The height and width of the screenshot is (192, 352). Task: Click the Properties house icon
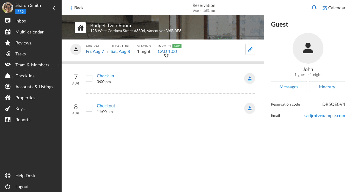point(8,98)
